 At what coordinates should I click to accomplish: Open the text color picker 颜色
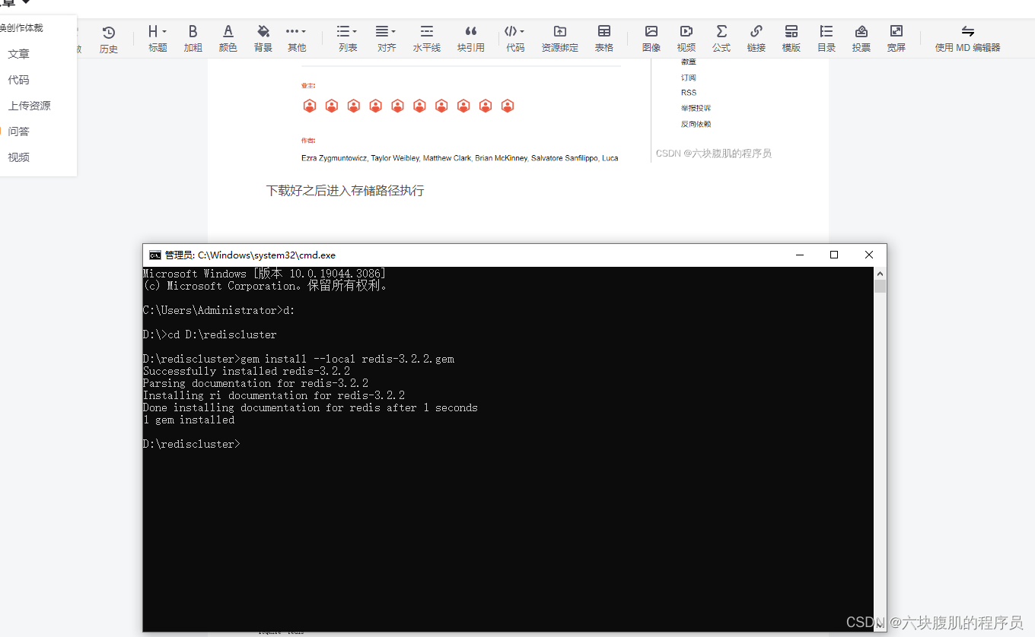tap(228, 36)
